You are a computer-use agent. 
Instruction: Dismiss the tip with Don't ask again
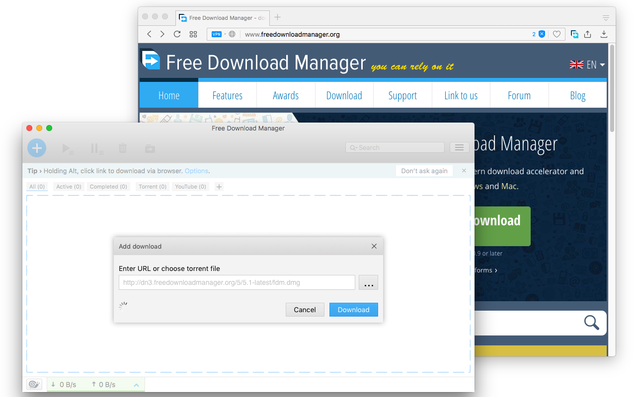pos(424,170)
